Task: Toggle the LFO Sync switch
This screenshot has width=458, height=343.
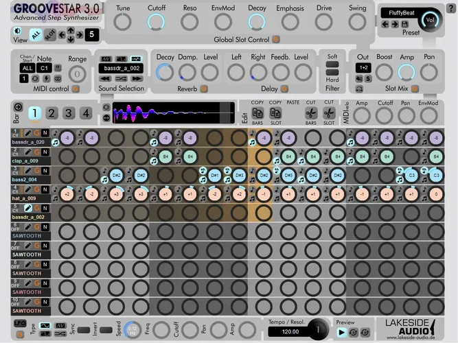Action: (84, 330)
